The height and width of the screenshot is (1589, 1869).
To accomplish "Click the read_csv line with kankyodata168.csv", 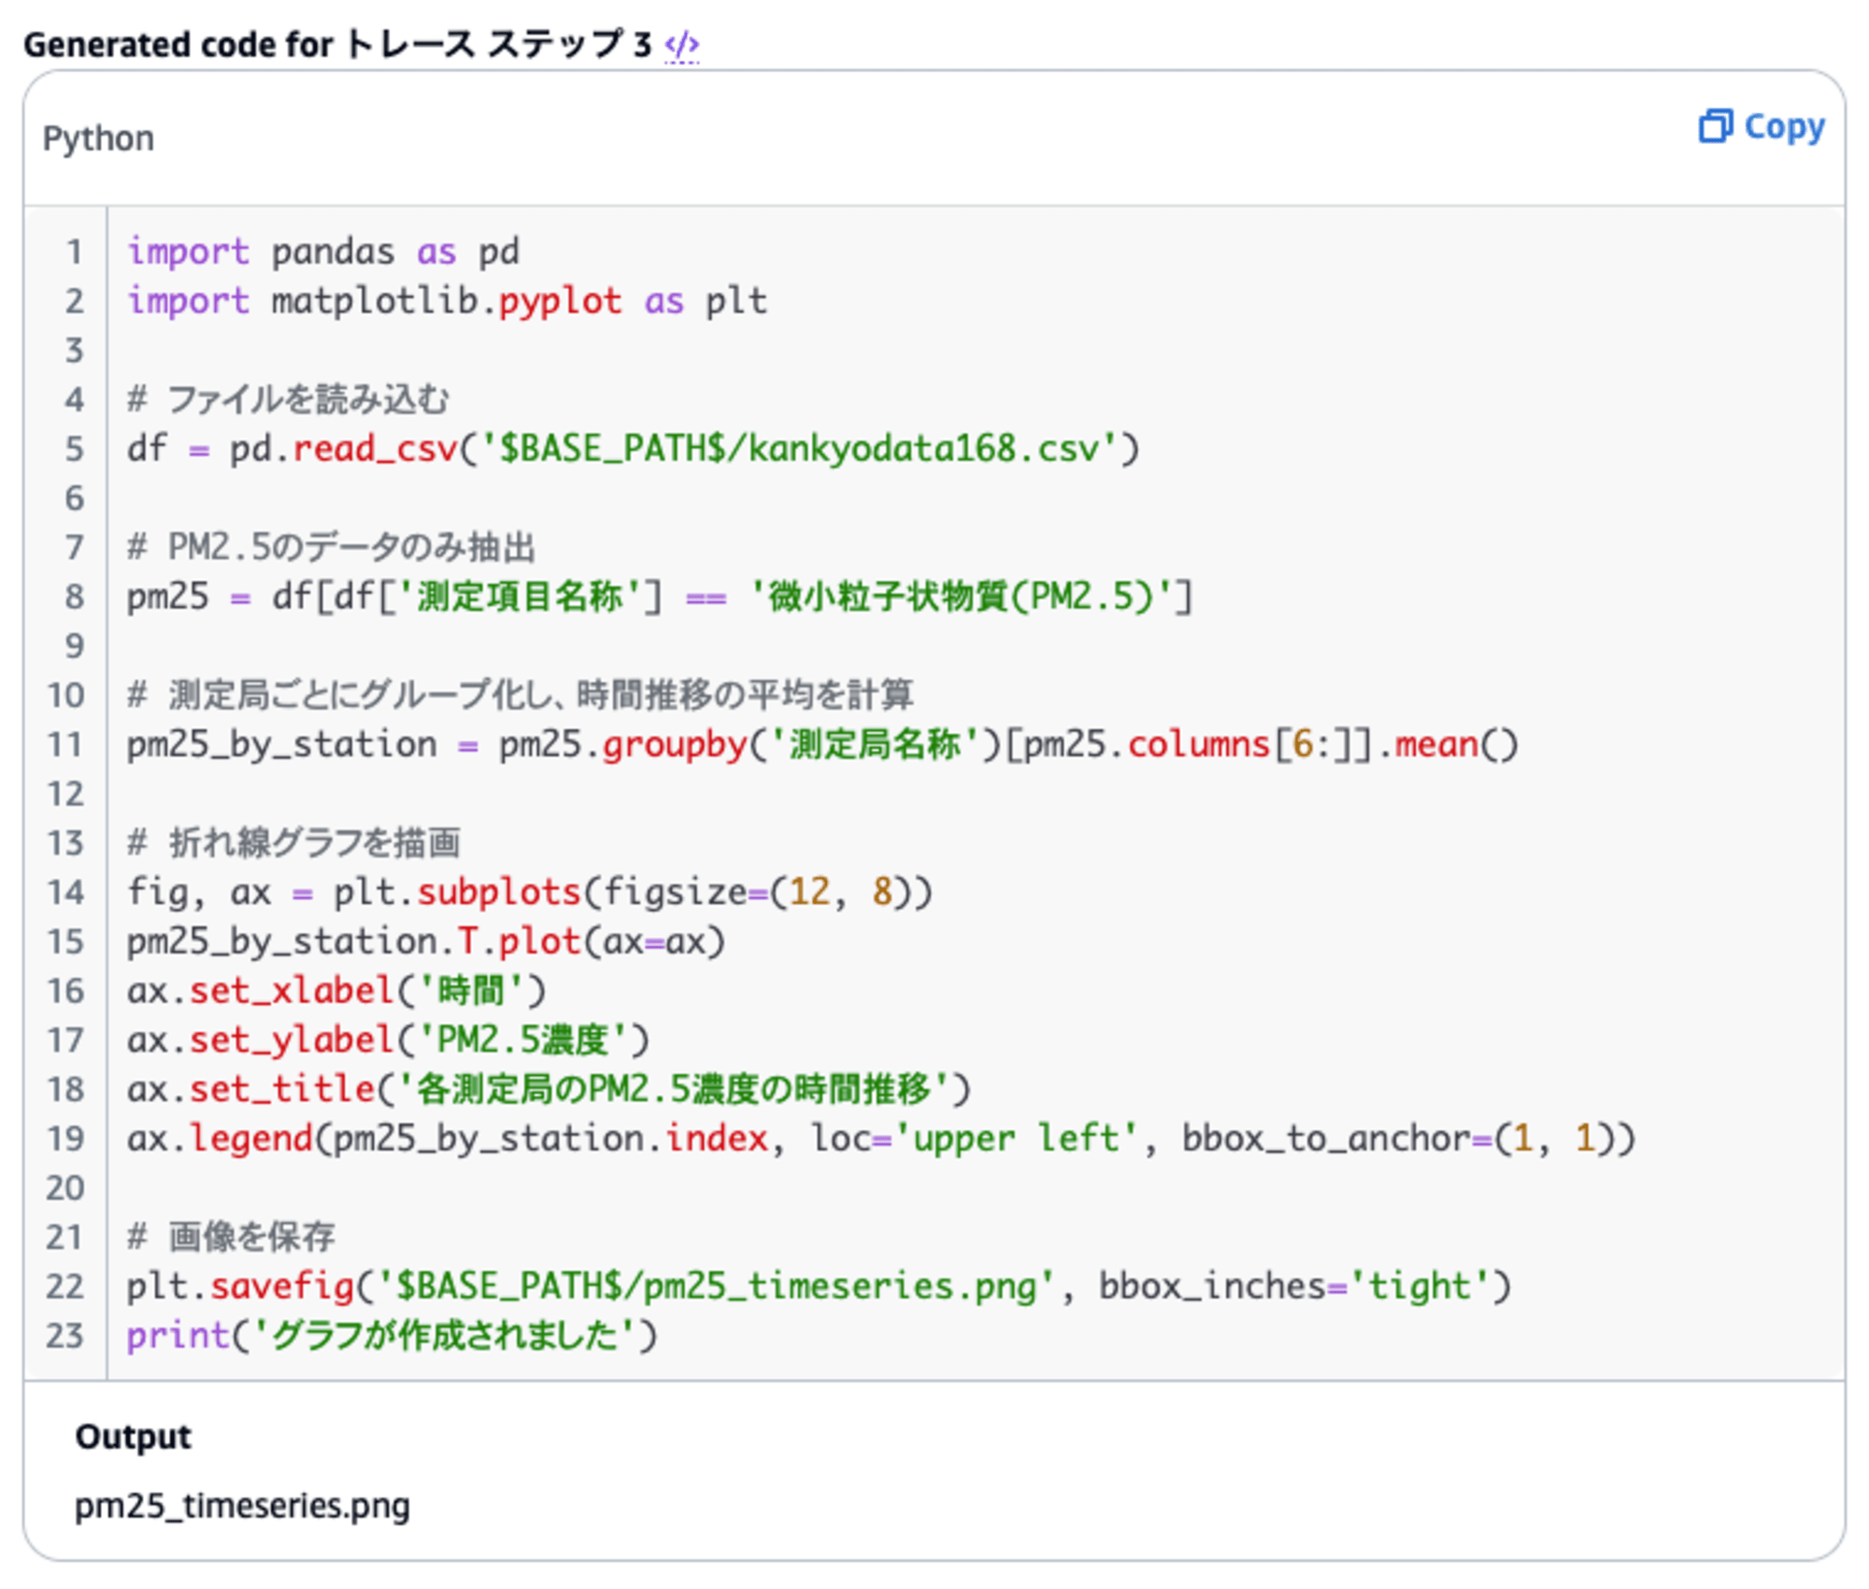I will (x=633, y=449).
